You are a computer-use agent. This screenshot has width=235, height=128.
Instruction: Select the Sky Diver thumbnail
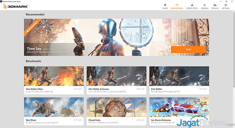coord(54,107)
